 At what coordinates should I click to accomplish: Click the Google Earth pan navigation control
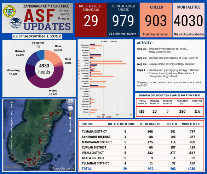pos(70,108)
